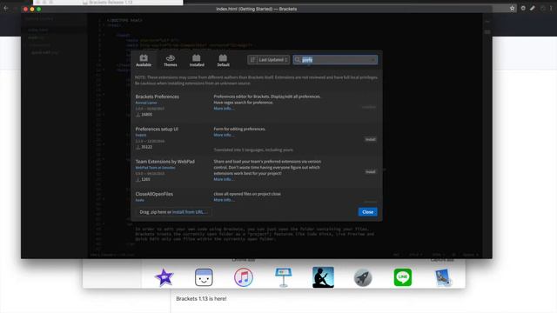Select the CloseAllOpenFiles extension title
This screenshot has width=557, height=313.
(154, 194)
